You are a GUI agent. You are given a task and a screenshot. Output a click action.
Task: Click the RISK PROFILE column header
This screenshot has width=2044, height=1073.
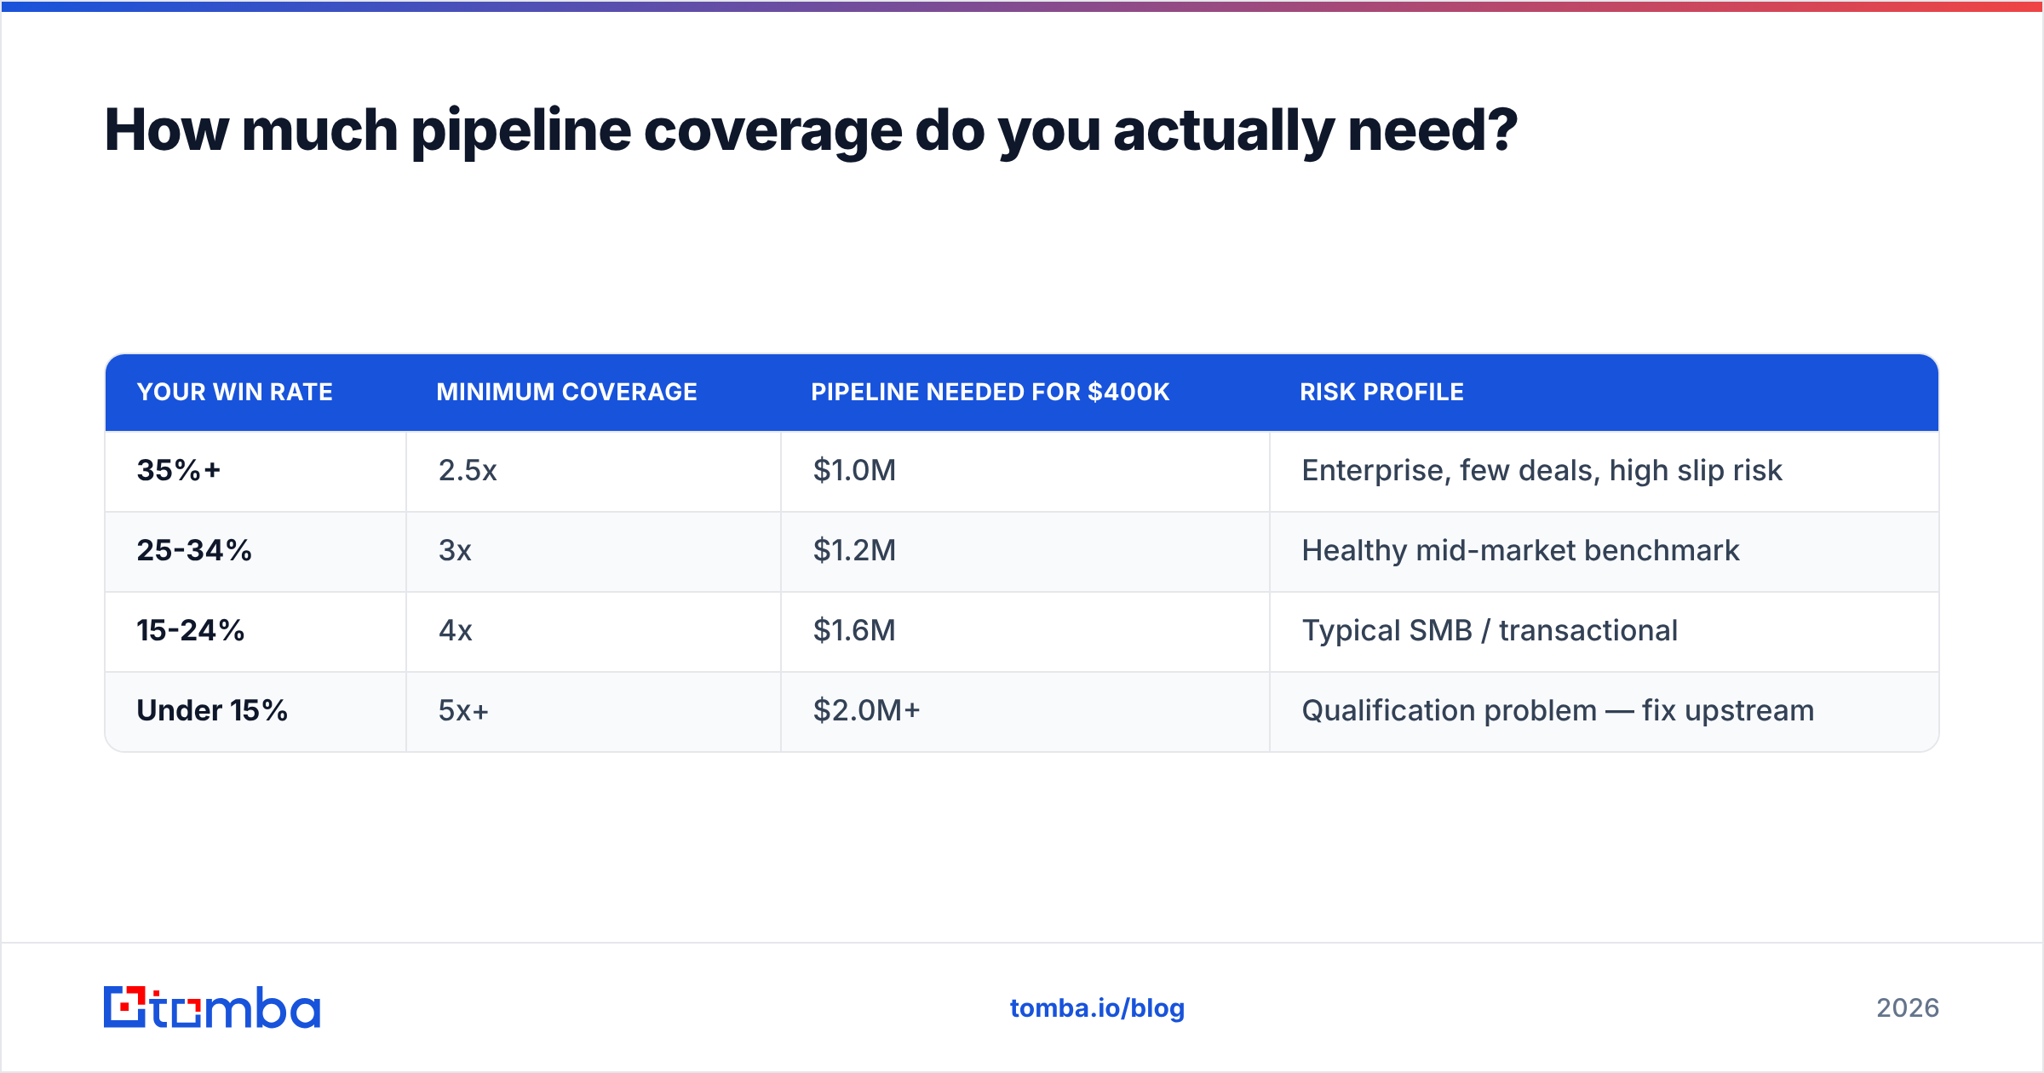(1381, 392)
